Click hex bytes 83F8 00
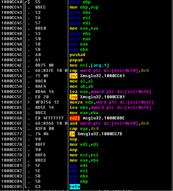 pos(44,129)
